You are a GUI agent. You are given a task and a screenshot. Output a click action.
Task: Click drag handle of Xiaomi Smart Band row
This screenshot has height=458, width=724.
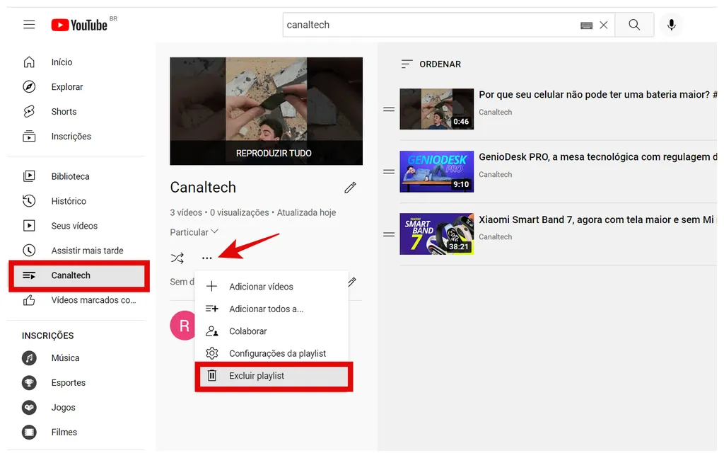pyautogui.click(x=389, y=234)
